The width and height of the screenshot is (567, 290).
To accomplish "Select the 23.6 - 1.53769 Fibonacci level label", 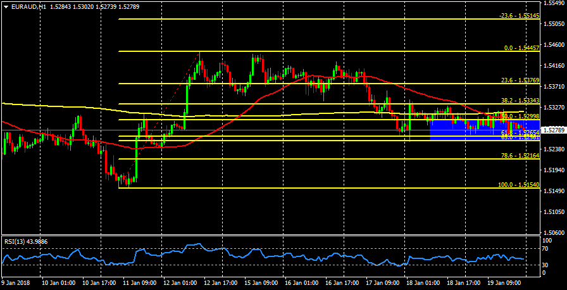I will 520,80.
